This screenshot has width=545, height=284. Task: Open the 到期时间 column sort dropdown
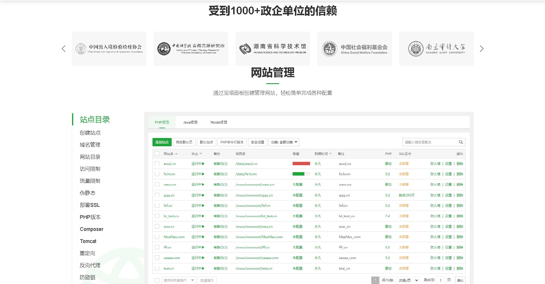tap(330, 154)
